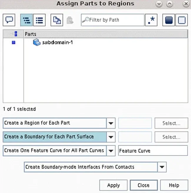Toggle the selection column header icon
191x193 pixels.
tap(16, 34)
